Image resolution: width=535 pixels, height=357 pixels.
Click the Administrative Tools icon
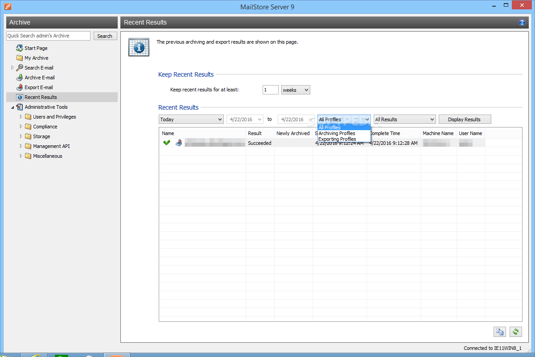click(20, 107)
